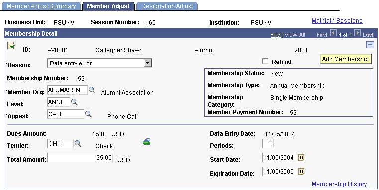Click the Single Membership category text
The width and height of the screenshot is (379, 190).
pos(296,98)
